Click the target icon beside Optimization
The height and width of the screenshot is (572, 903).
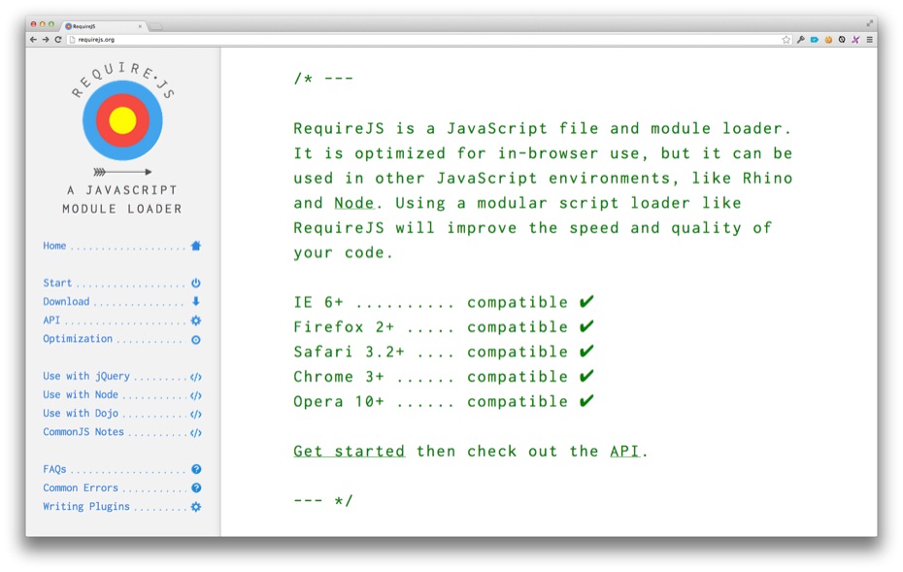point(196,340)
